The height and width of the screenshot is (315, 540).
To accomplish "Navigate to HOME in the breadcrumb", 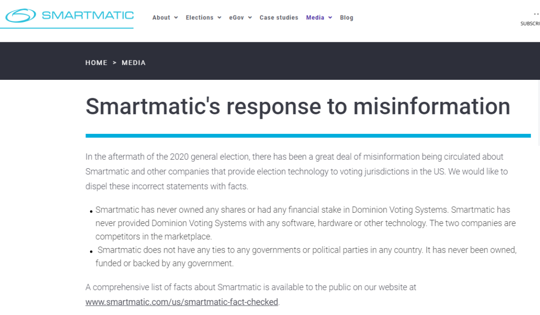I will pos(96,63).
